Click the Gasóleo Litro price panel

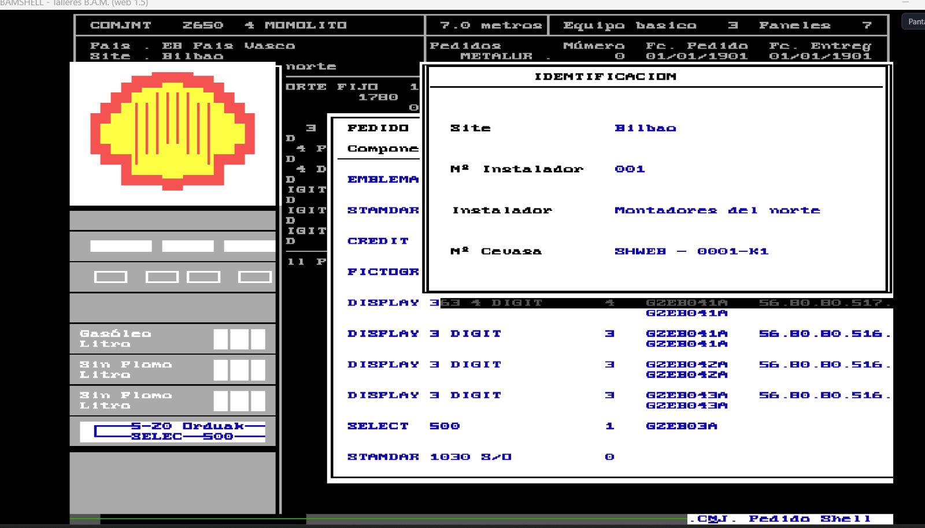[172, 339]
